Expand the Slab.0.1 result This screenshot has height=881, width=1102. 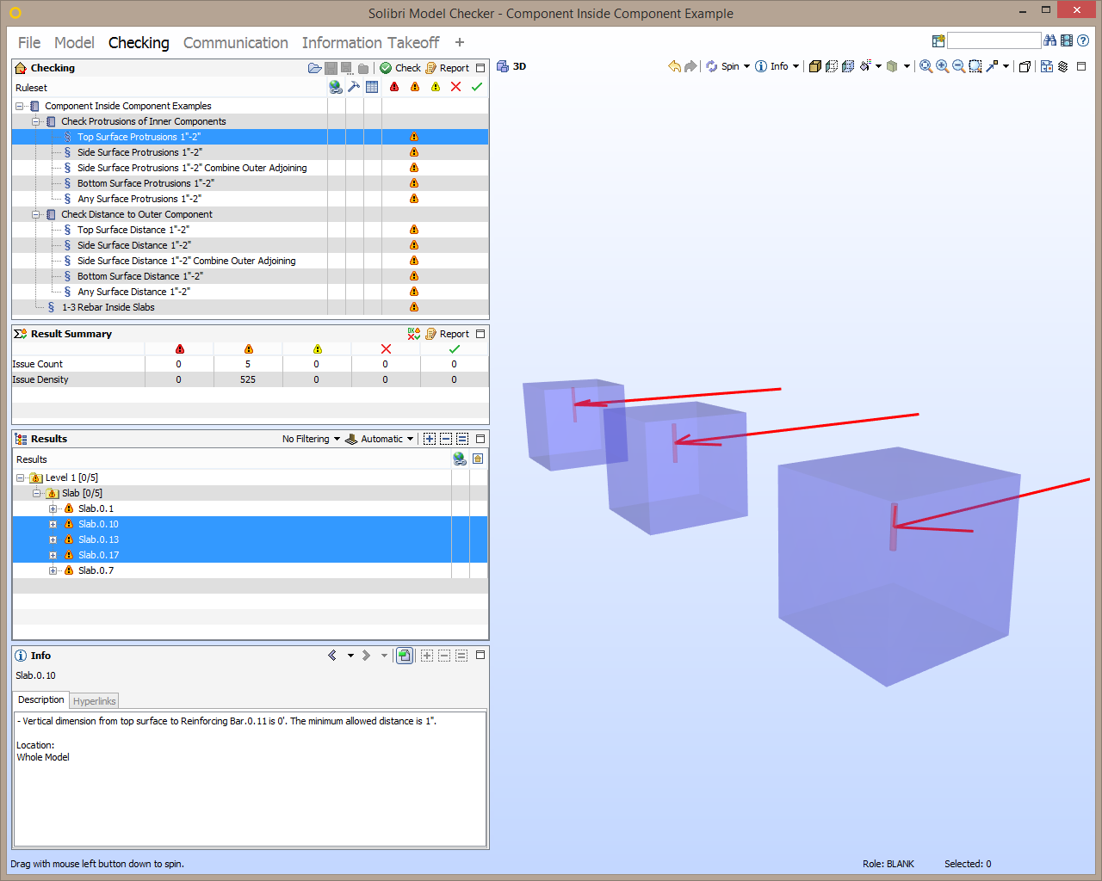point(53,508)
